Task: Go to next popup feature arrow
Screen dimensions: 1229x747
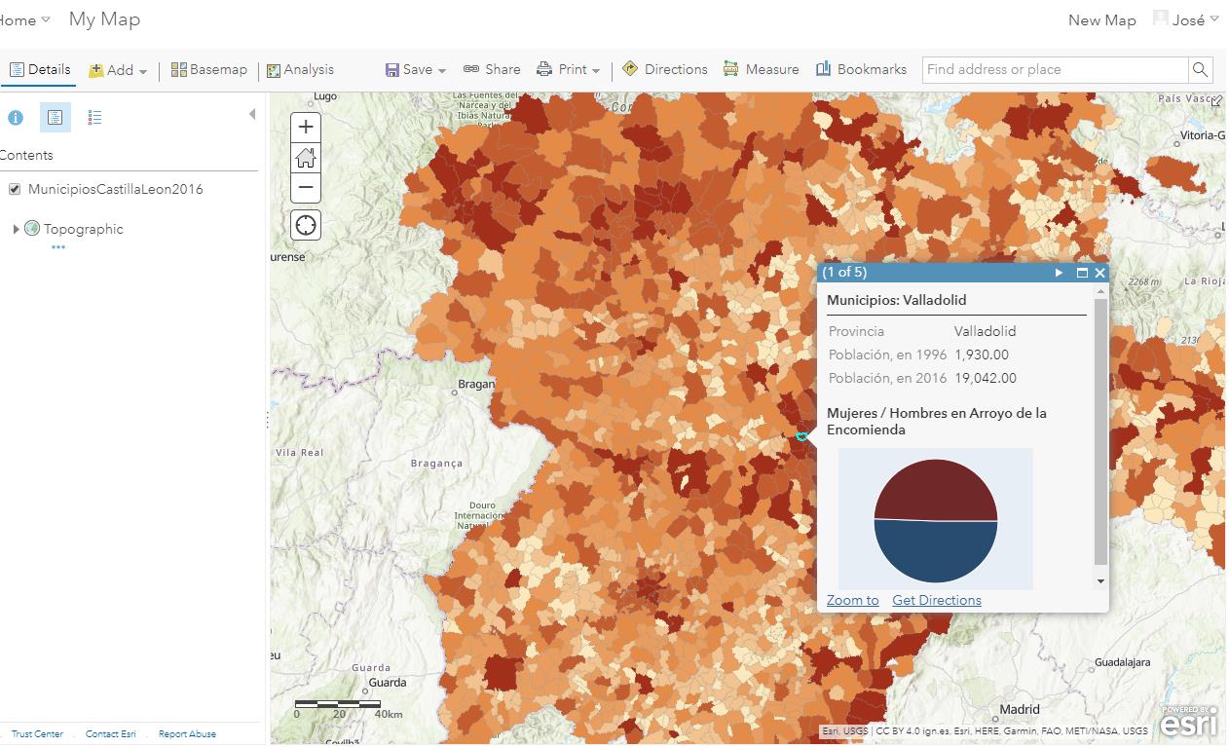Action: 1059,273
